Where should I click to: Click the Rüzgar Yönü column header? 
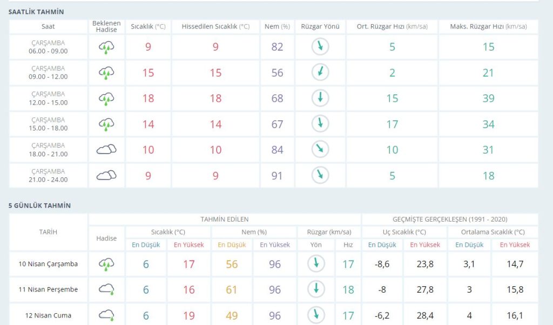[320, 26]
